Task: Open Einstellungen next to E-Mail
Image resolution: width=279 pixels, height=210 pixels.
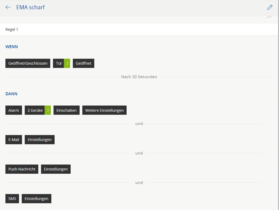Action: (x=40, y=140)
